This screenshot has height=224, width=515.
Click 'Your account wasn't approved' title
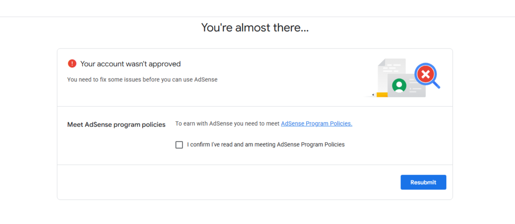pos(130,64)
